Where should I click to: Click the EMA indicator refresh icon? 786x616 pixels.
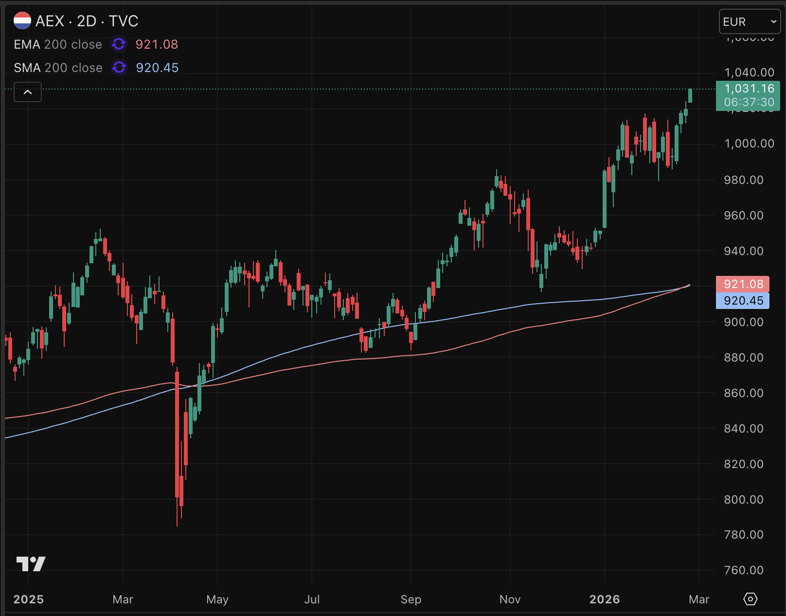119,44
